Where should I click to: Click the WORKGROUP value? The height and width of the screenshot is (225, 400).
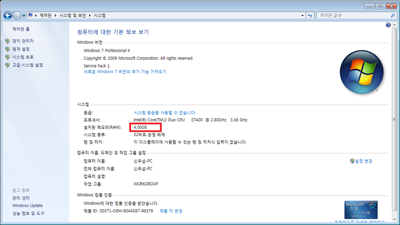[x=146, y=184]
